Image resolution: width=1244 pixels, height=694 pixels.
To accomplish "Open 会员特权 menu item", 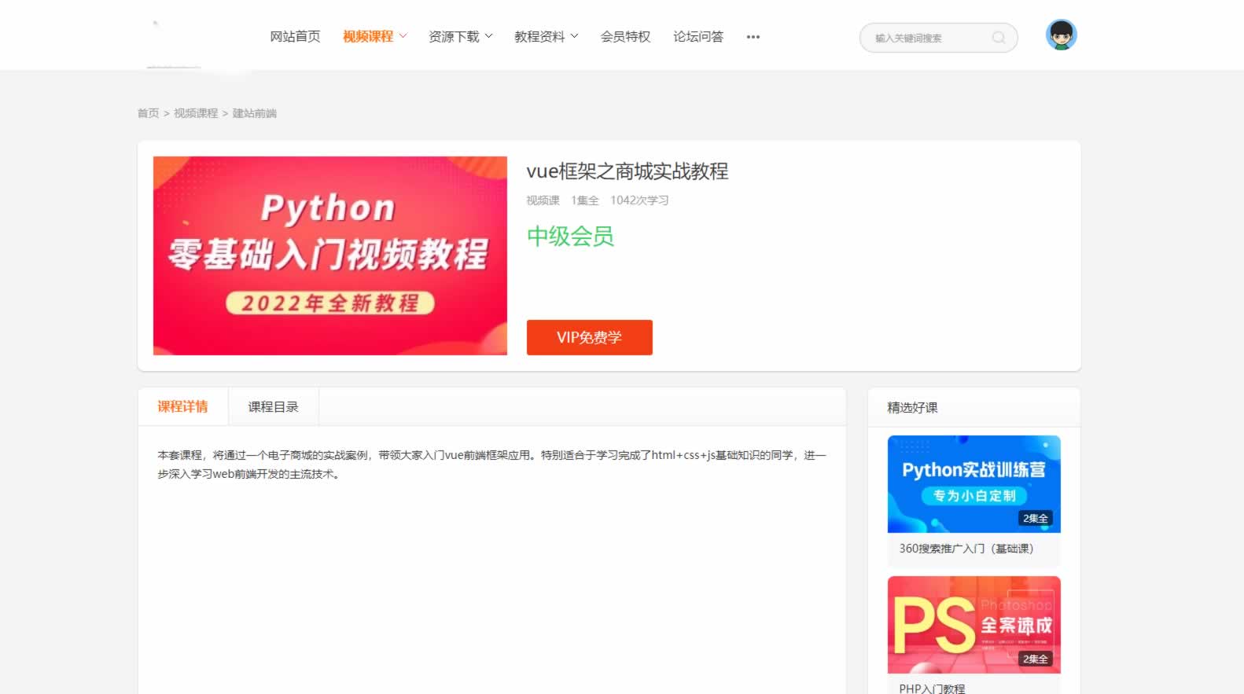I will 625,37.
